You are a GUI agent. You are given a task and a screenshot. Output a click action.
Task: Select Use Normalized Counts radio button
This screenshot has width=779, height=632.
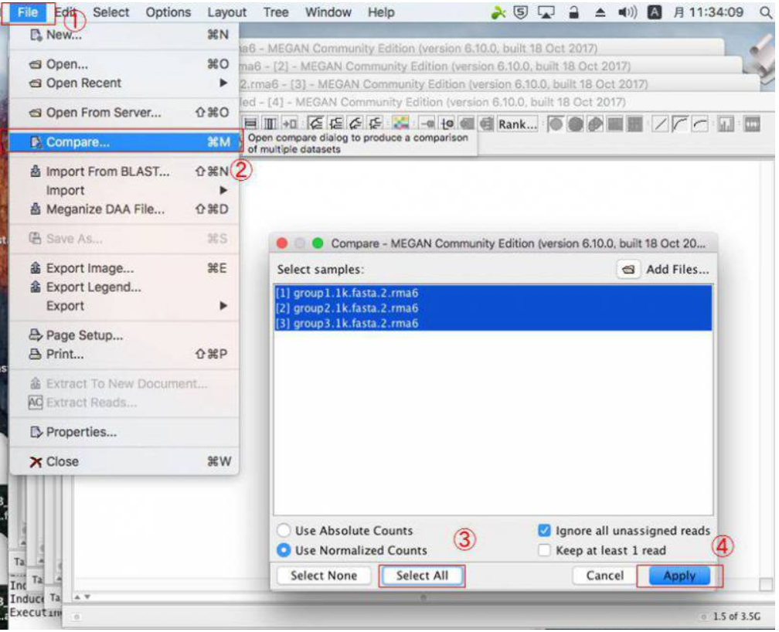284,551
